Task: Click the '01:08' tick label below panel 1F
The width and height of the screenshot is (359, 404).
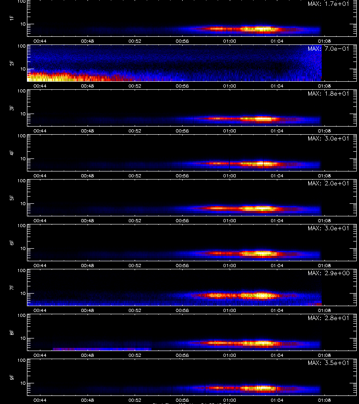Action: [x=324, y=41]
